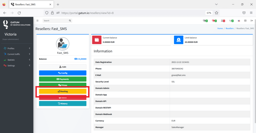The width and height of the screenshot is (256, 133).
Task: Open a new browser tab
Action: point(58,4)
